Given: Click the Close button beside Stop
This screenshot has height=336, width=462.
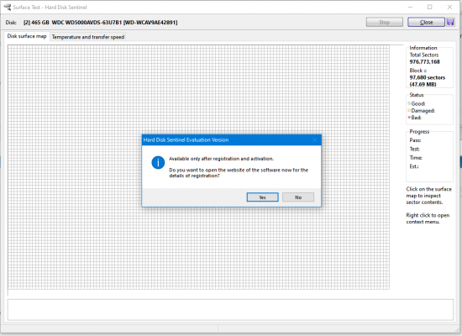Looking at the screenshot, I should pos(426,22).
